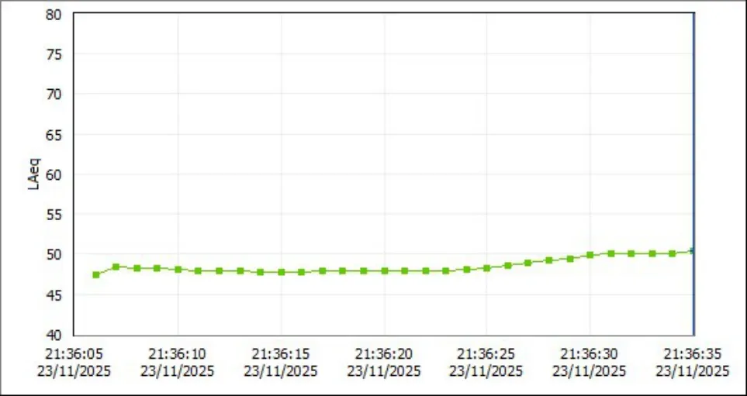Click the 21:36:25 time axis label

(486, 353)
